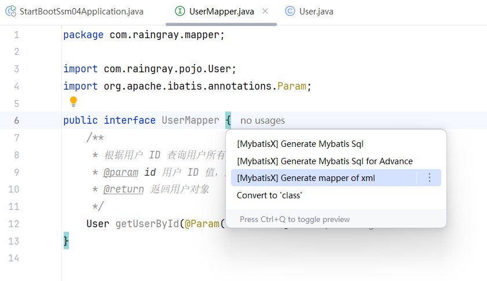Click the 'Press Ctrl+Q to toggle preview' hint
Viewport: 487px width, 281px height.
[x=295, y=219]
